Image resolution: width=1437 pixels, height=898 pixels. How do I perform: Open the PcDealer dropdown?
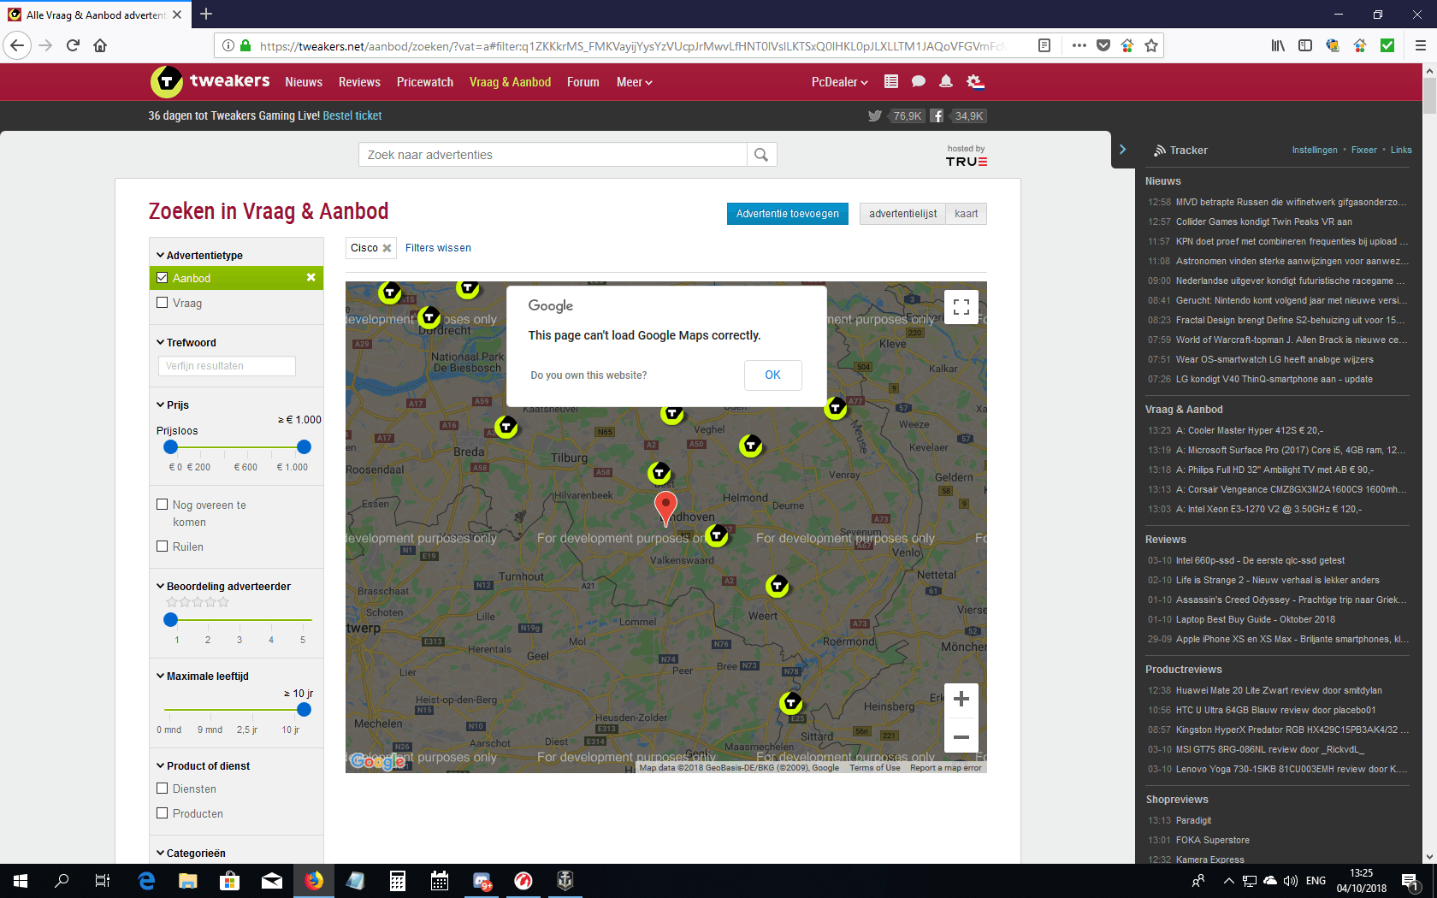coord(840,82)
